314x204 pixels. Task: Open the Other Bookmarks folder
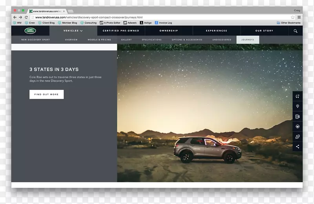coord(288,23)
